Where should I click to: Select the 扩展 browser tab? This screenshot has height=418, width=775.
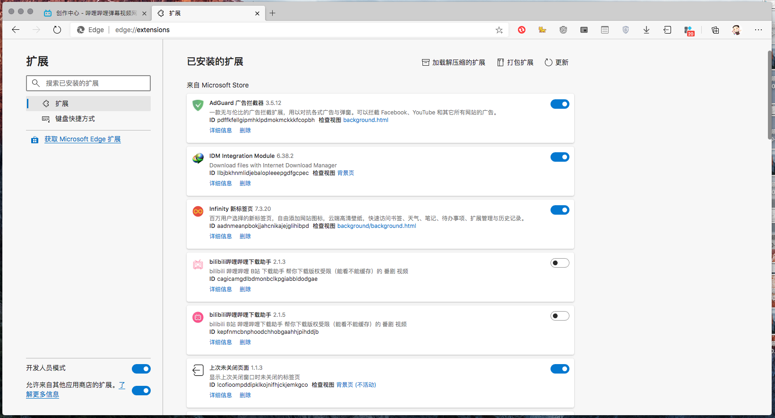coord(208,13)
